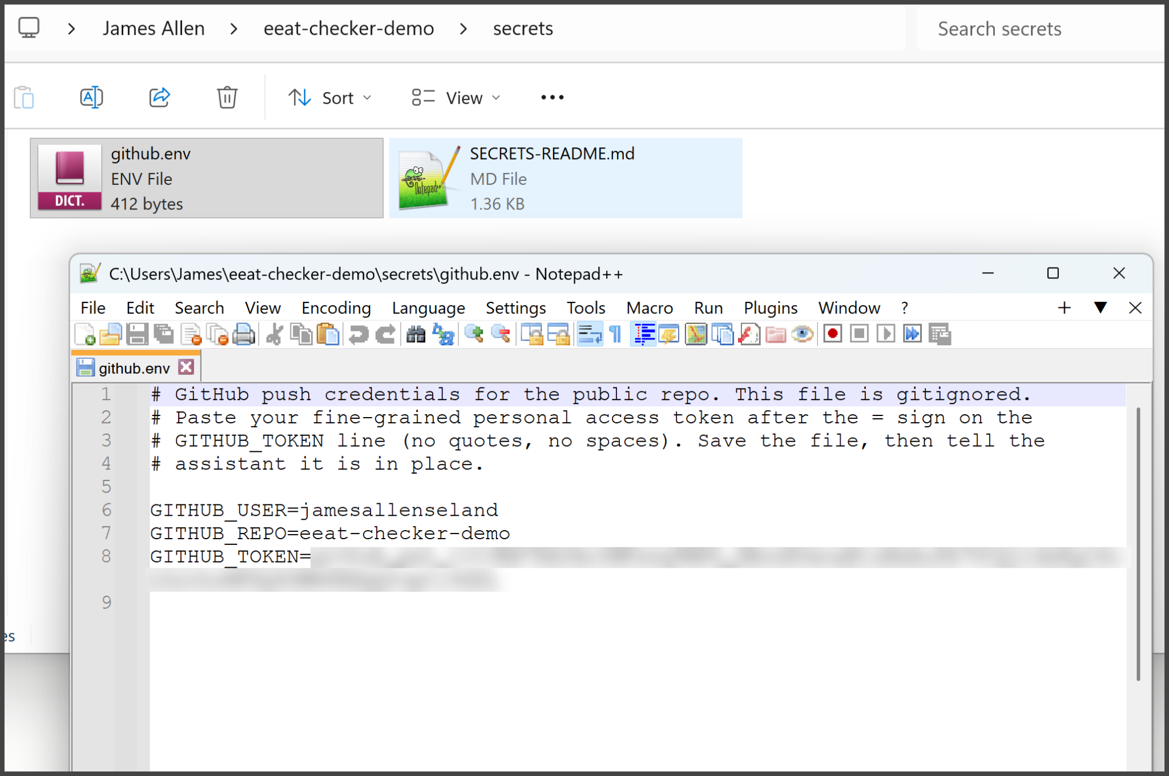Click the Share icon in Explorer
Image resolution: width=1169 pixels, height=776 pixels.
coord(159,98)
